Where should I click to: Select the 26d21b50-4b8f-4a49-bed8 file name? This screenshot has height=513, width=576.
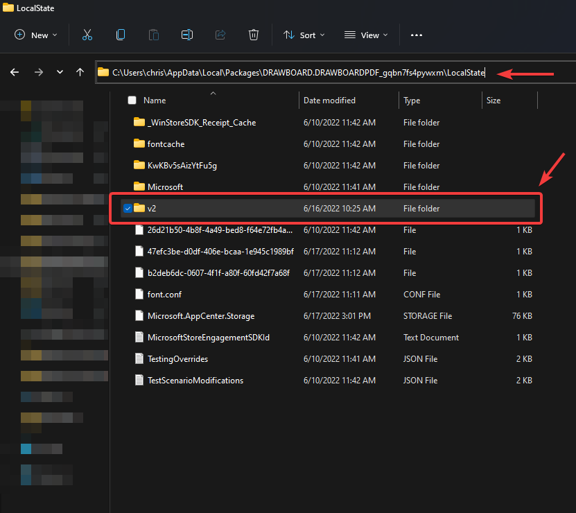[x=220, y=230]
